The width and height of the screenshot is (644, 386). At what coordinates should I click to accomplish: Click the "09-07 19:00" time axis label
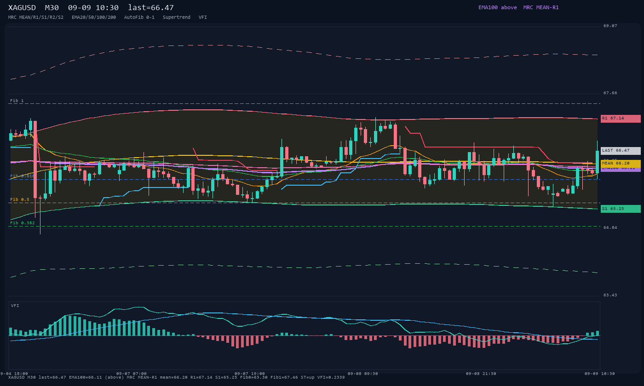coord(250,374)
